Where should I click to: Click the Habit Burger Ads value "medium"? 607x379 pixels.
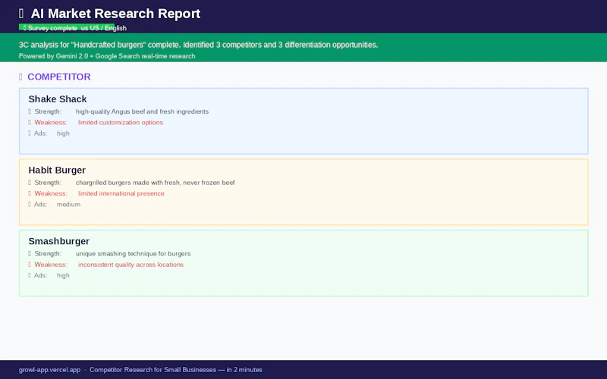coord(68,204)
